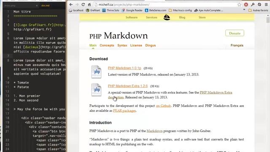Open the Grafikart bookmark
Image resolution: width=270 pixels, height=152 pixels.
93,10
